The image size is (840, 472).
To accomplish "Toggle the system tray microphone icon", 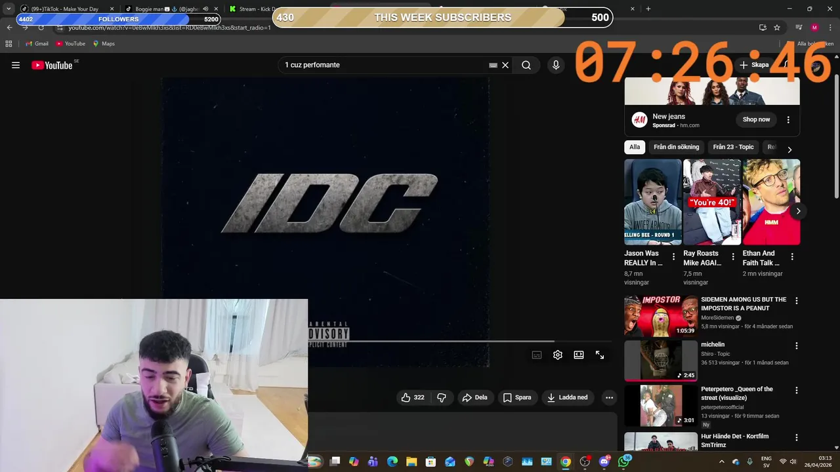I will (749, 462).
